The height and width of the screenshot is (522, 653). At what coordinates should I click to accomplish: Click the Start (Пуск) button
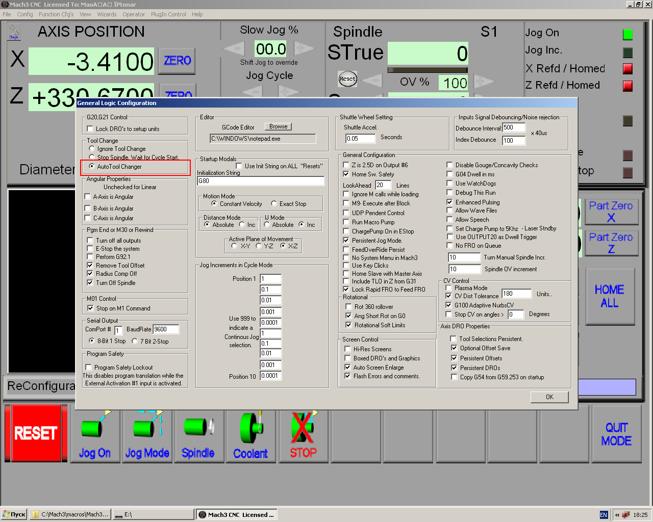click(x=14, y=514)
